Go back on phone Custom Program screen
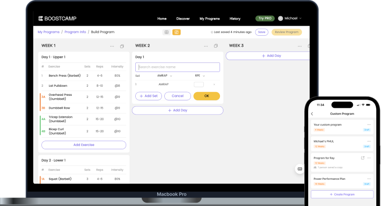The image size is (381, 206). tap(312, 114)
